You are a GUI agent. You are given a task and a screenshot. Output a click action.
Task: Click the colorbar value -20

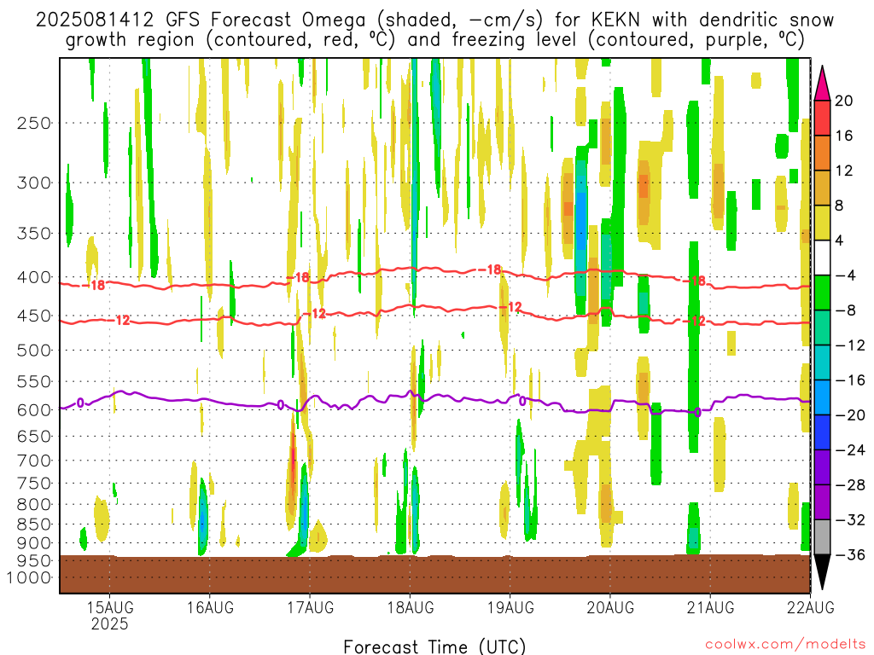(x=850, y=415)
